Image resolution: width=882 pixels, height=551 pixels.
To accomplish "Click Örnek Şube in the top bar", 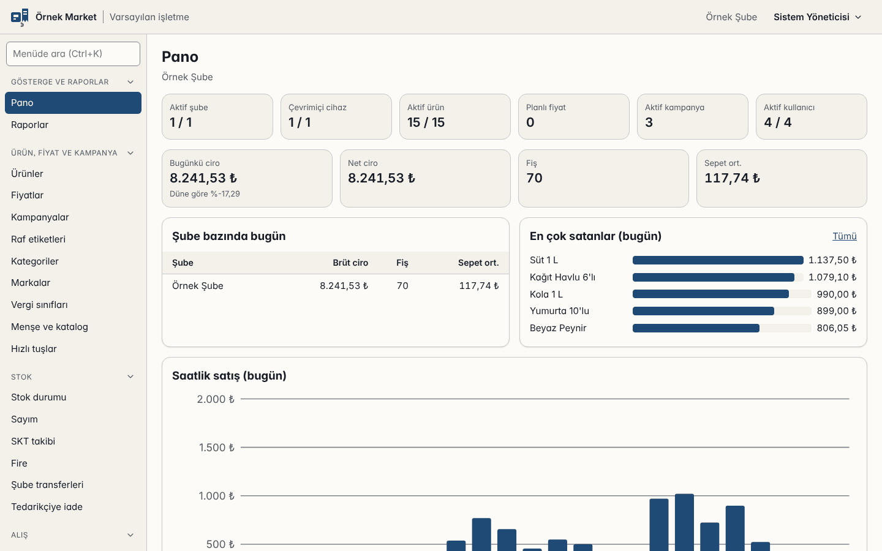I will pos(731,17).
